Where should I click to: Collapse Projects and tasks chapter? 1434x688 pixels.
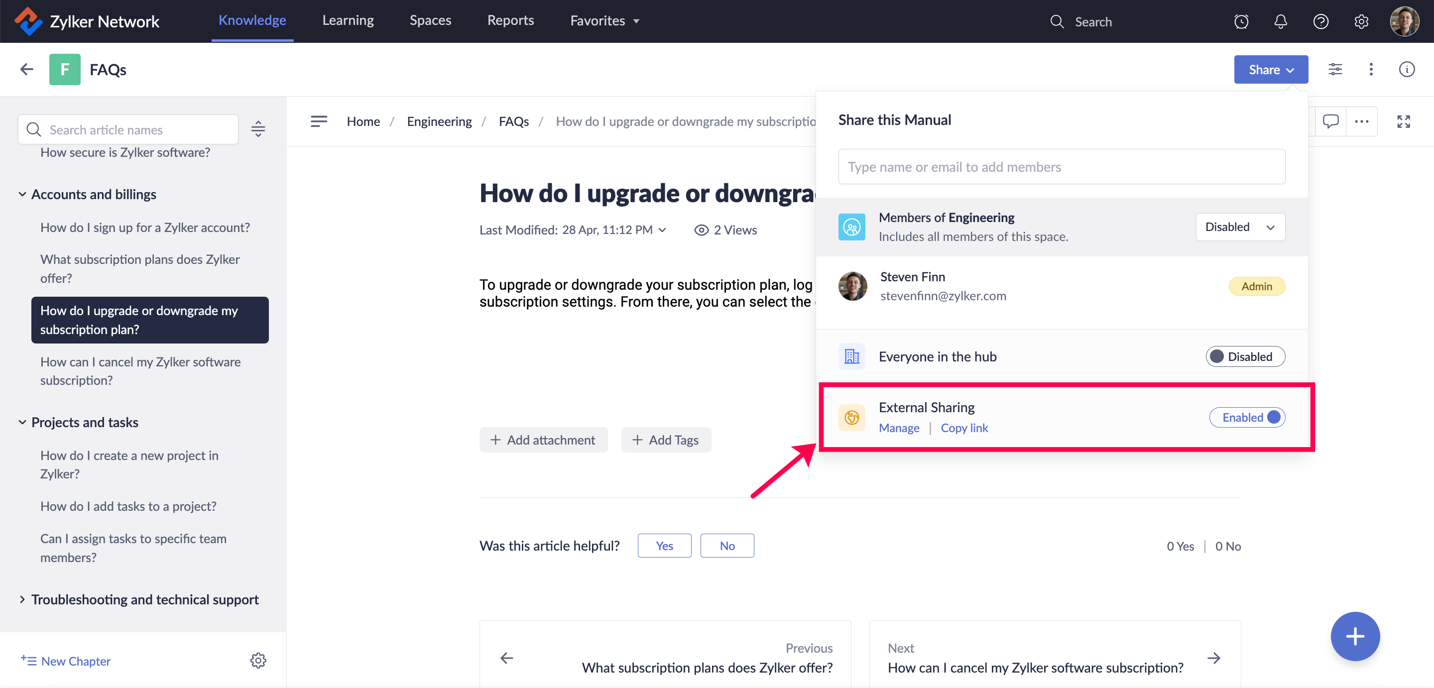point(22,422)
